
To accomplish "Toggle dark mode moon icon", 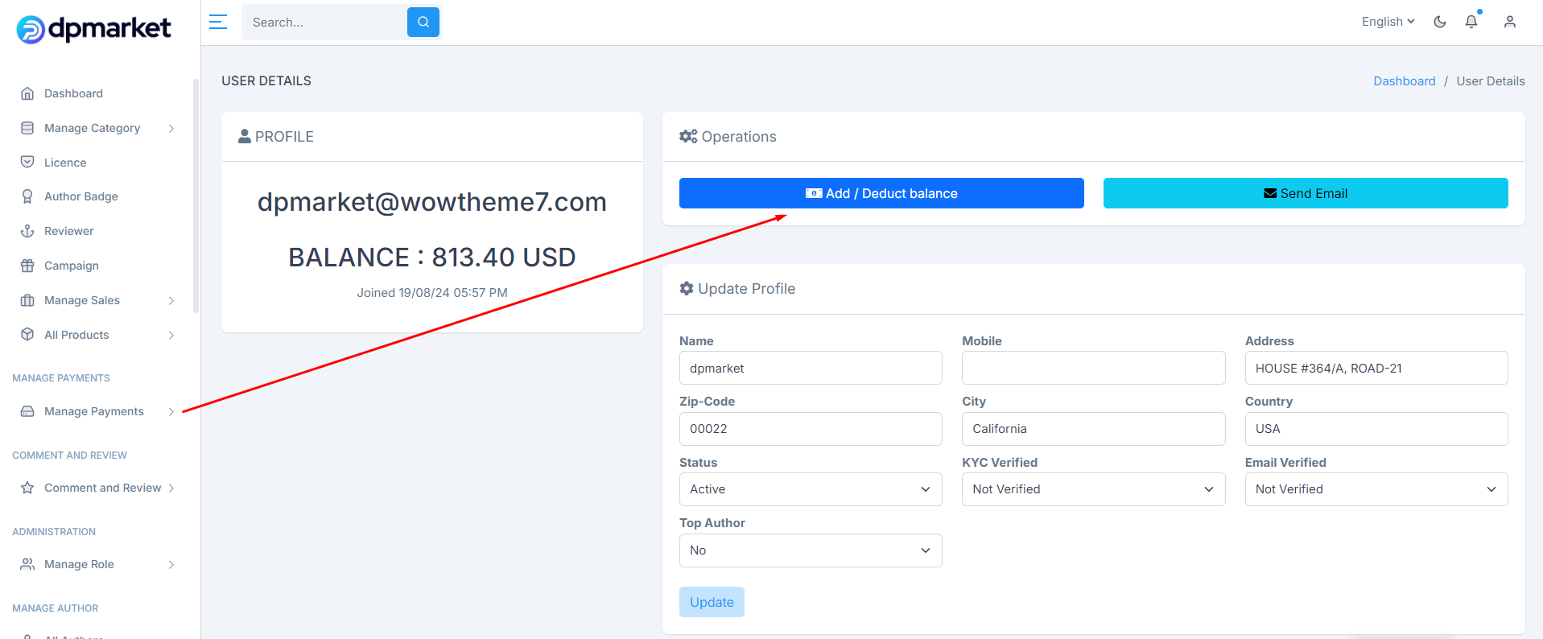I will [x=1440, y=22].
